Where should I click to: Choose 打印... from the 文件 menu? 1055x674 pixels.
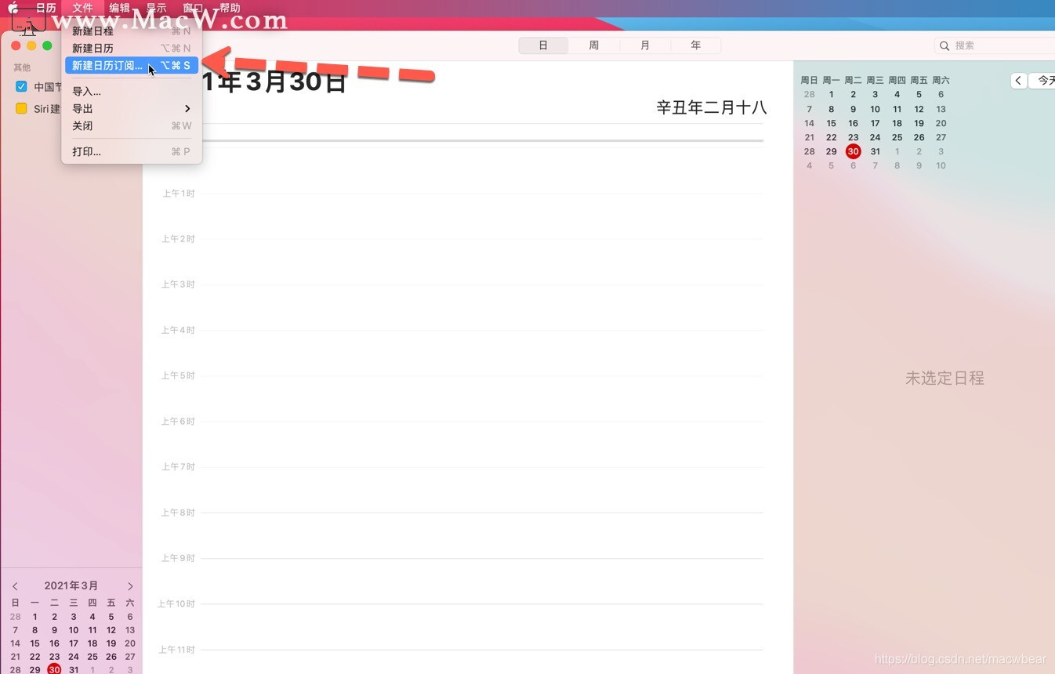(131, 152)
